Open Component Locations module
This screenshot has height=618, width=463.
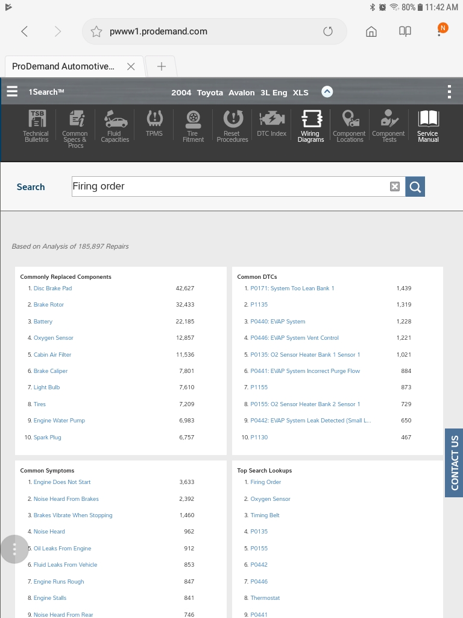click(349, 126)
